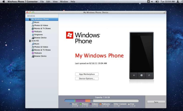
Task: Click the Other Content legend swatch
Action: pyautogui.click(x=112, y=104)
